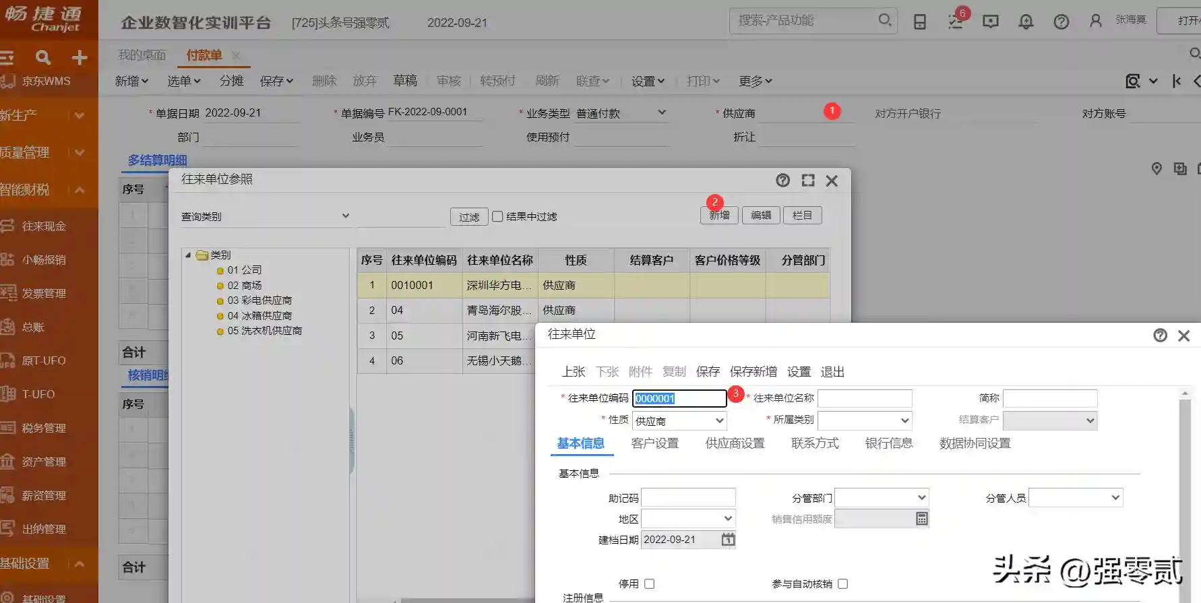The height and width of the screenshot is (603, 1201).
Task: Open the calendar picker for 建档日期
Action: 728,539
